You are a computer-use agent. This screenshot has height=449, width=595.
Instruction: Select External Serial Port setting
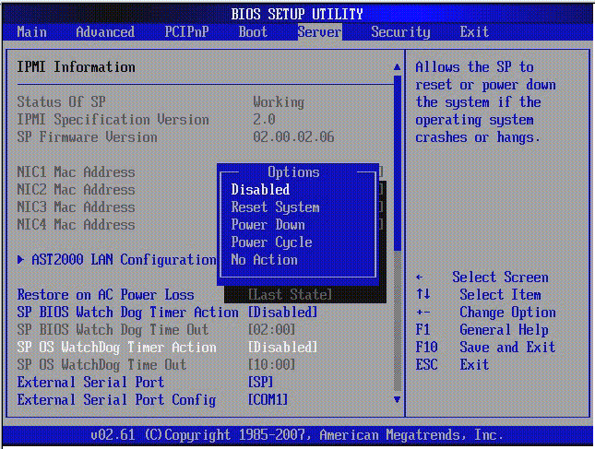coord(90,383)
